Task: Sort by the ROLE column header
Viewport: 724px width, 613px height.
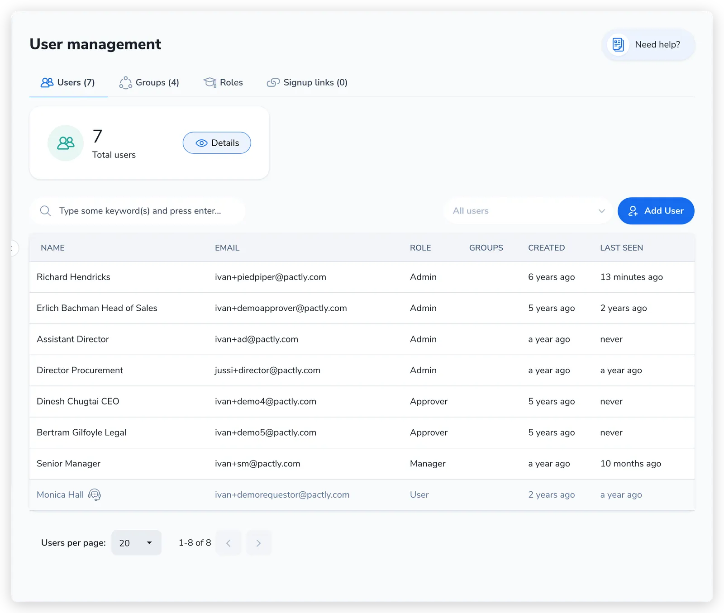Action: 420,248
